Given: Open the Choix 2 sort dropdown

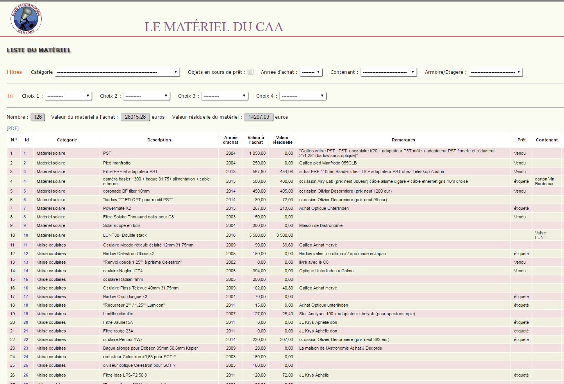Looking at the screenshot, I should [x=146, y=96].
